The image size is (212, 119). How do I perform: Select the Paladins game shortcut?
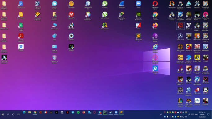coord(189,5)
